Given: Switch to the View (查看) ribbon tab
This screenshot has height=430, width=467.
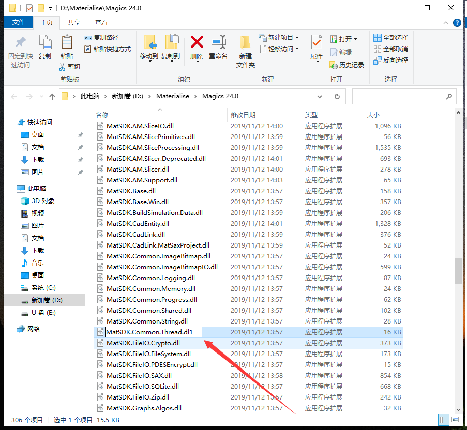Looking at the screenshot, I should [101, 22].
